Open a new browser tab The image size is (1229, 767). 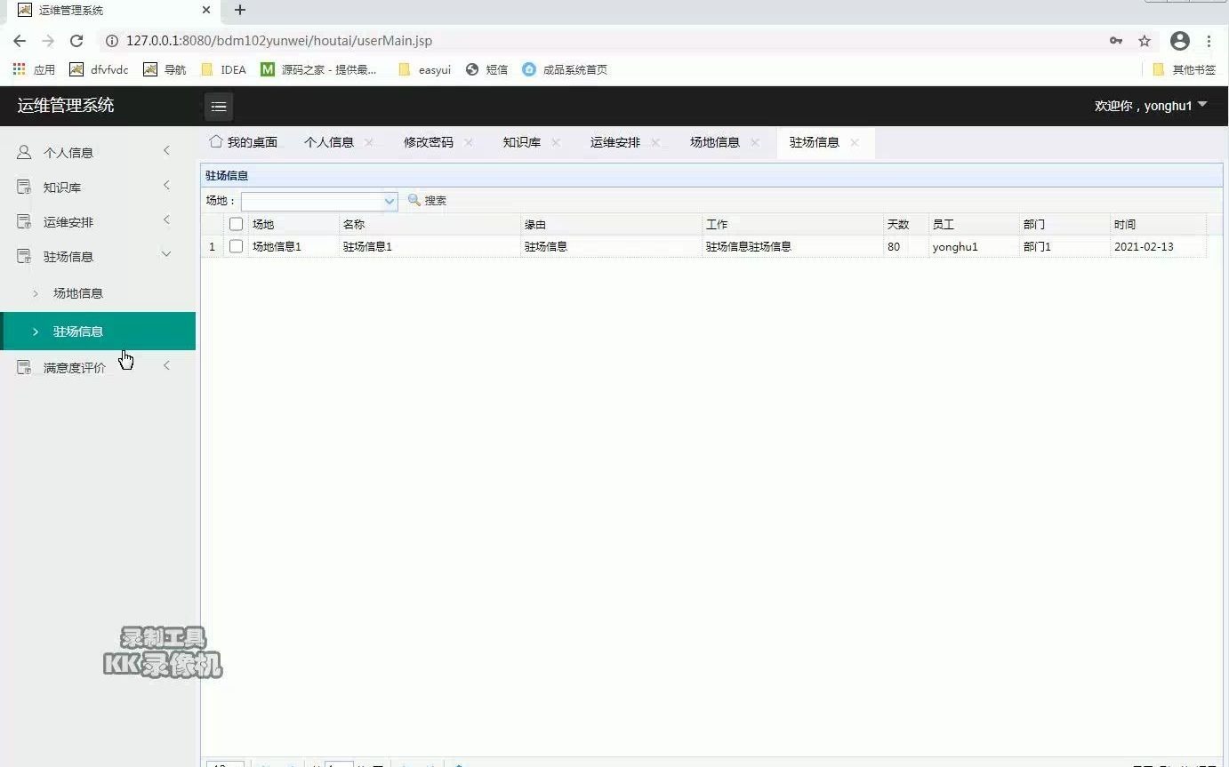(x=240, y=10)
